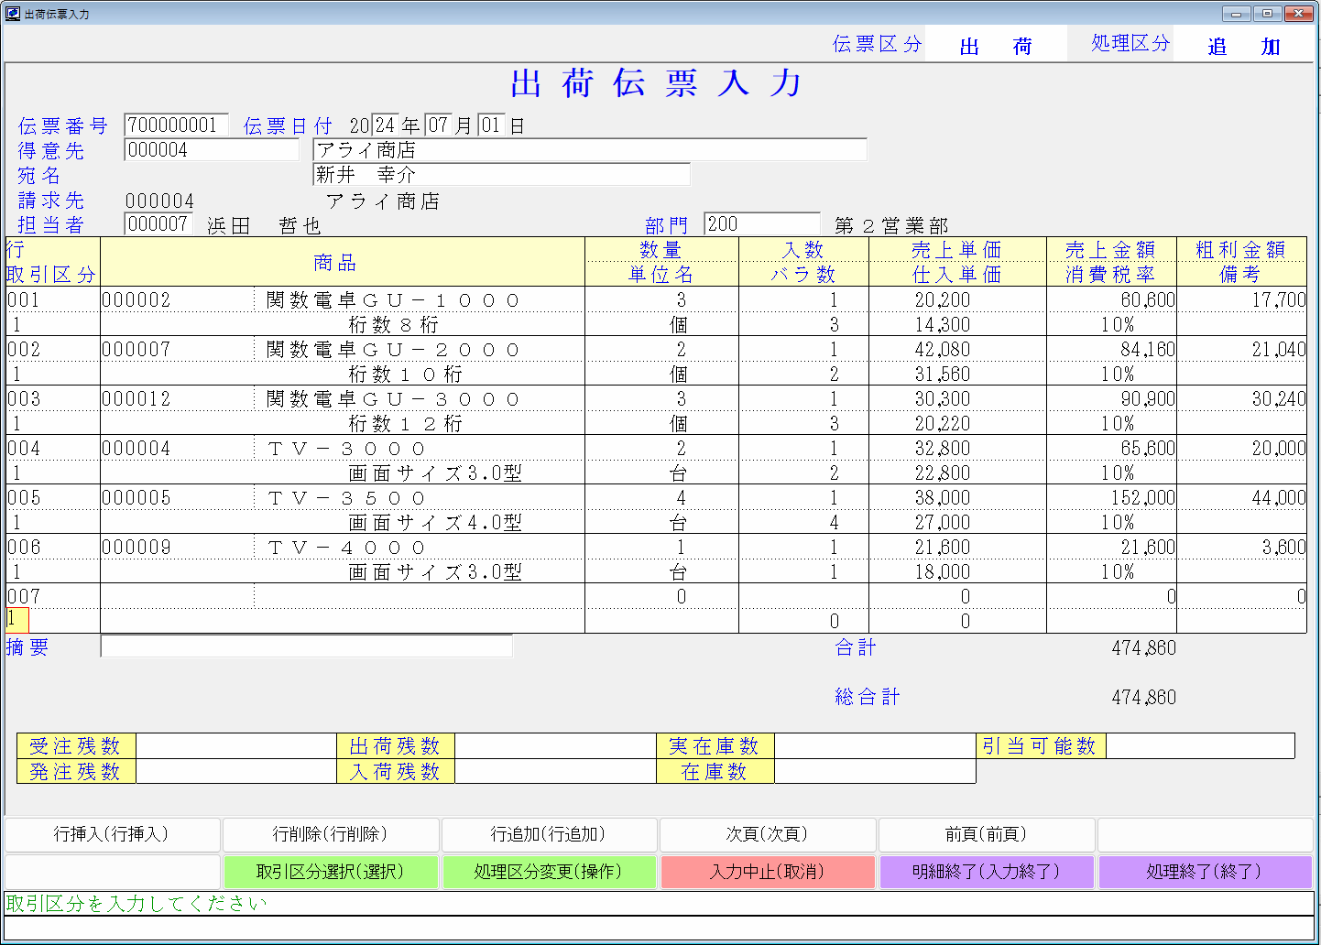Viewport: 1321px width, 945px height.
Task: Click gross profit 3,600 in row 006
Action: [1283, 548]
